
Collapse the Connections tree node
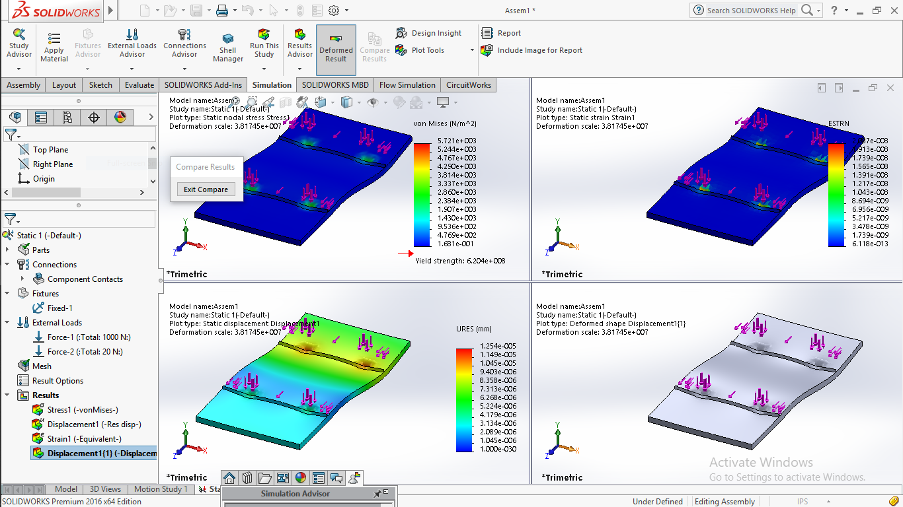[8, 264]
